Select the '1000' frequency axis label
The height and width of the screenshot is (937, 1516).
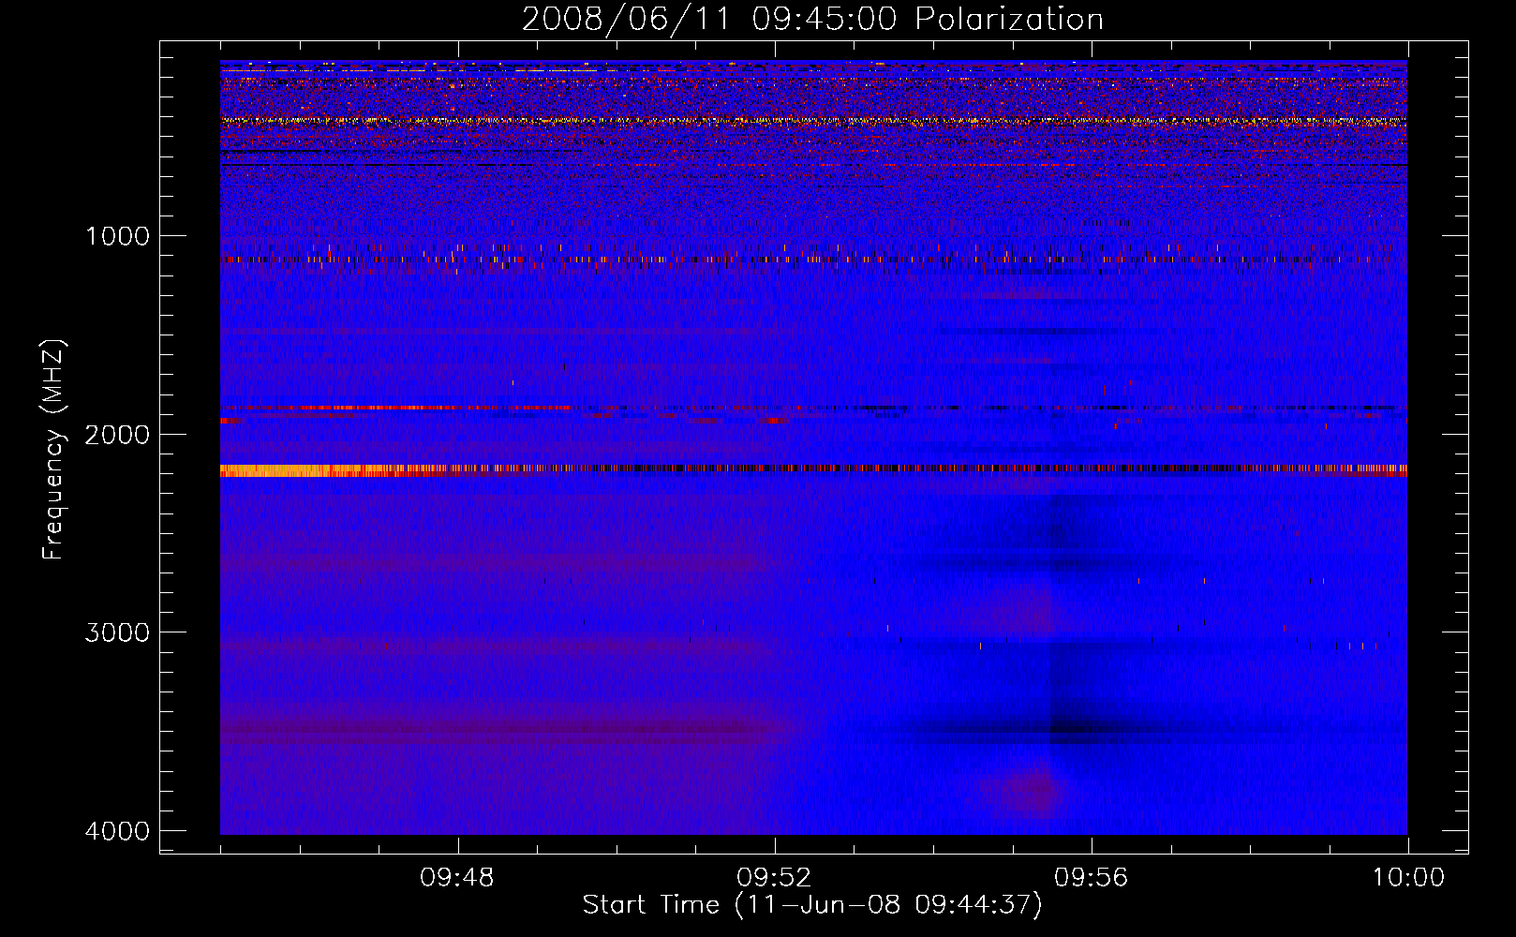click(118, 235)
